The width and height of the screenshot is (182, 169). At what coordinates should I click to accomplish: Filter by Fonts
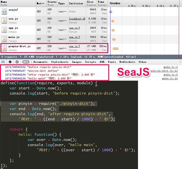[112, 62]
